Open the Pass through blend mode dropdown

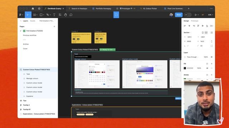pos(193,57)
